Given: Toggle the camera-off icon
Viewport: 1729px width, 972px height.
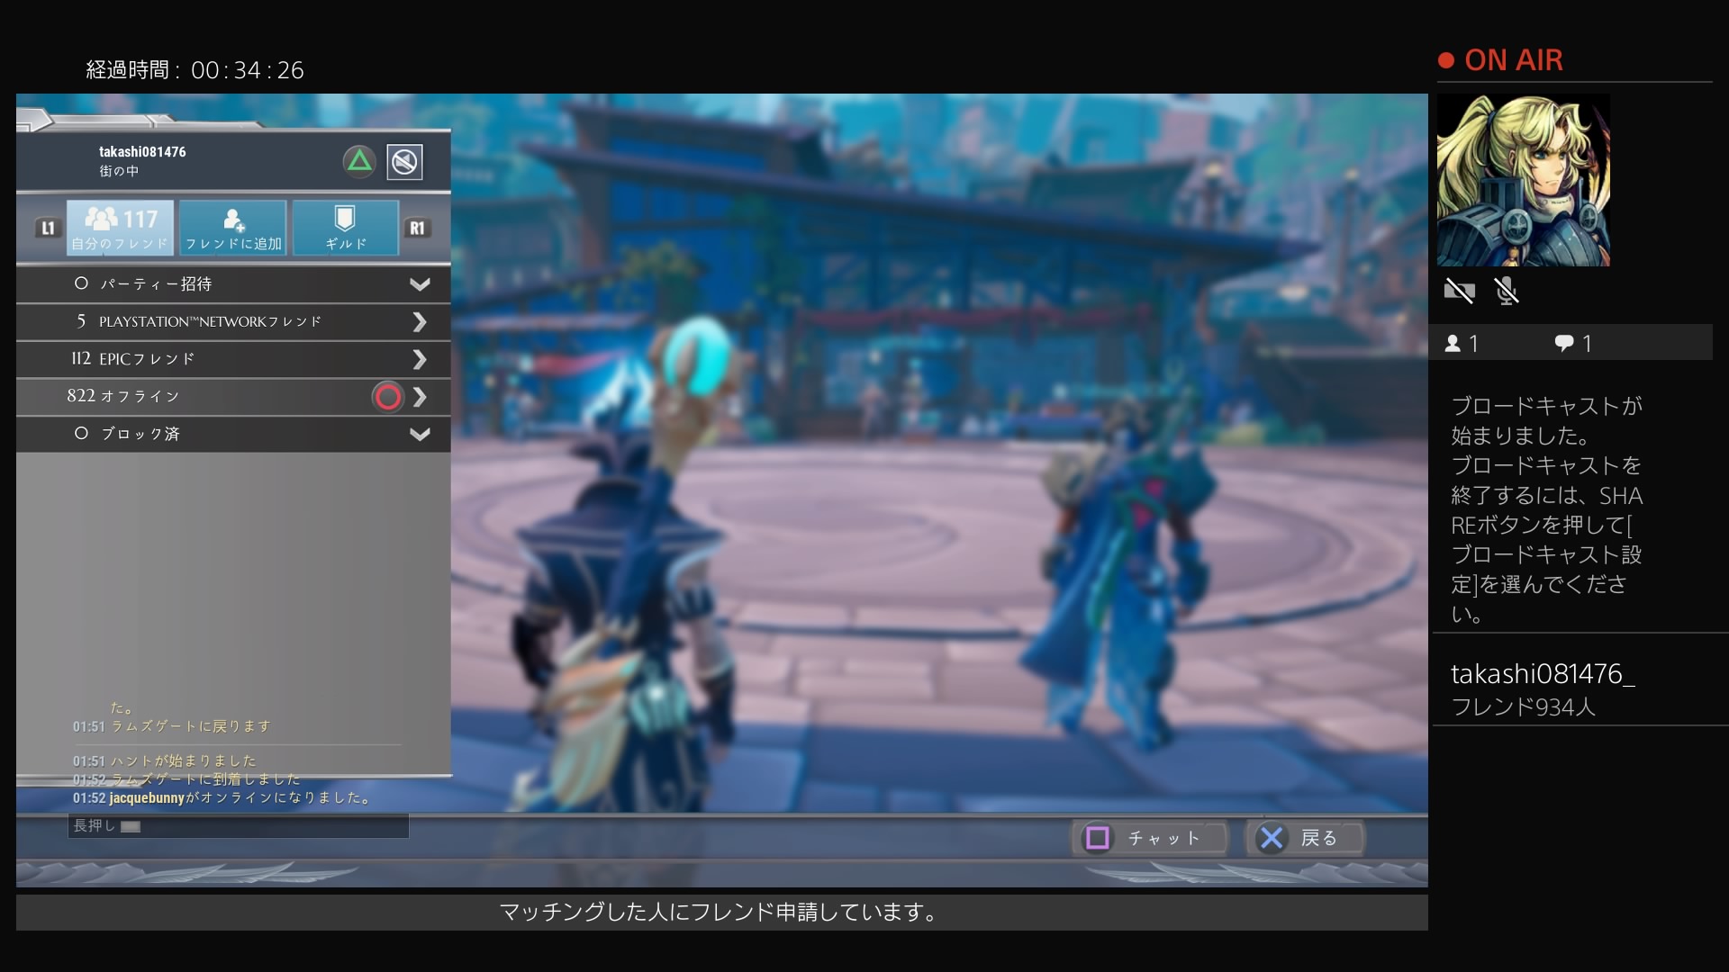Looking at the screenshot, I should click(x=1460, y=292).
